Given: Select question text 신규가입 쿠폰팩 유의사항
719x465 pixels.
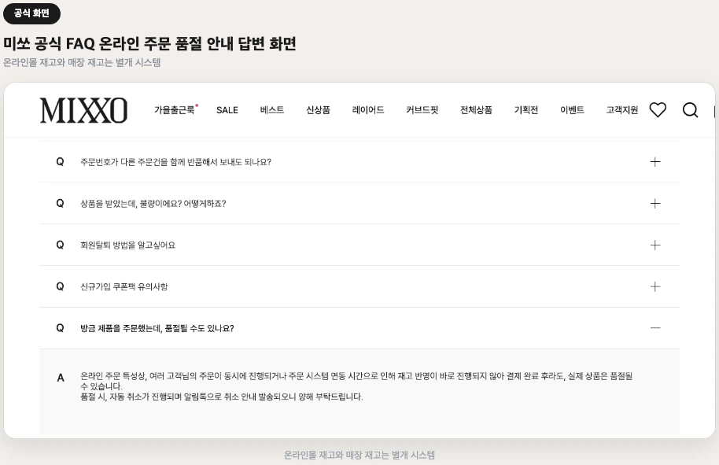Looking at the screenshot, I should click(124, 286).
